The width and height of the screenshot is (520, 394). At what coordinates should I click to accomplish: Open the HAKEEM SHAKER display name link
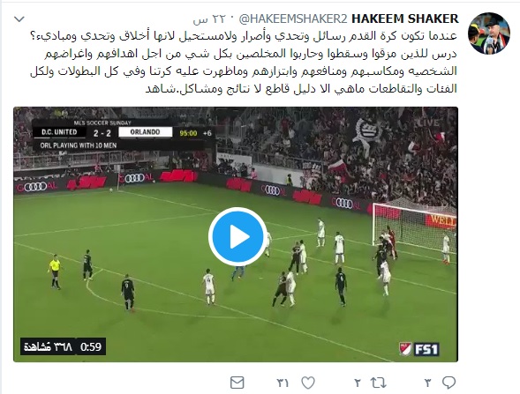405,19
